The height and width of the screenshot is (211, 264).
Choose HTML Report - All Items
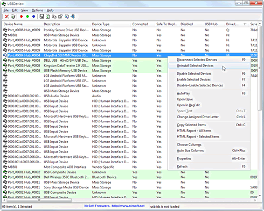[210, 131]
